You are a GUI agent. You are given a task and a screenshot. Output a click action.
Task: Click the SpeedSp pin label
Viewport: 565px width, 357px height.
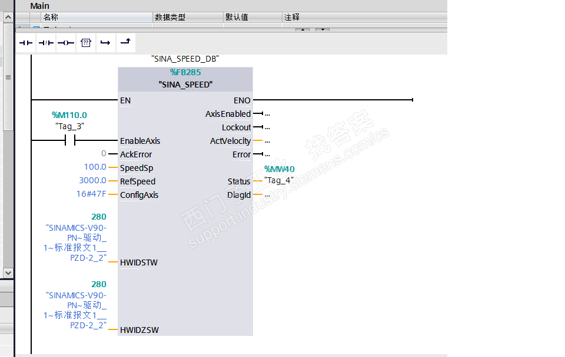137,168
